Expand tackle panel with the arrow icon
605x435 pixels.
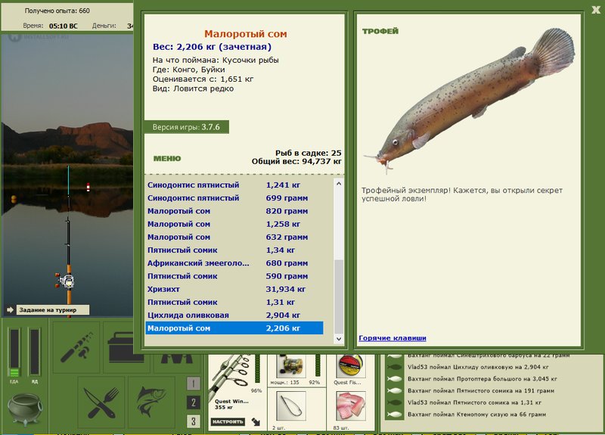click(256, 421)
